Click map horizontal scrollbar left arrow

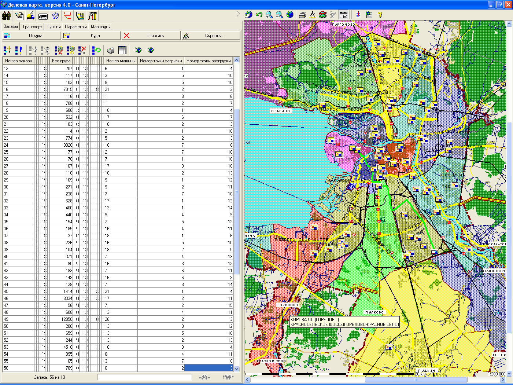247,380
